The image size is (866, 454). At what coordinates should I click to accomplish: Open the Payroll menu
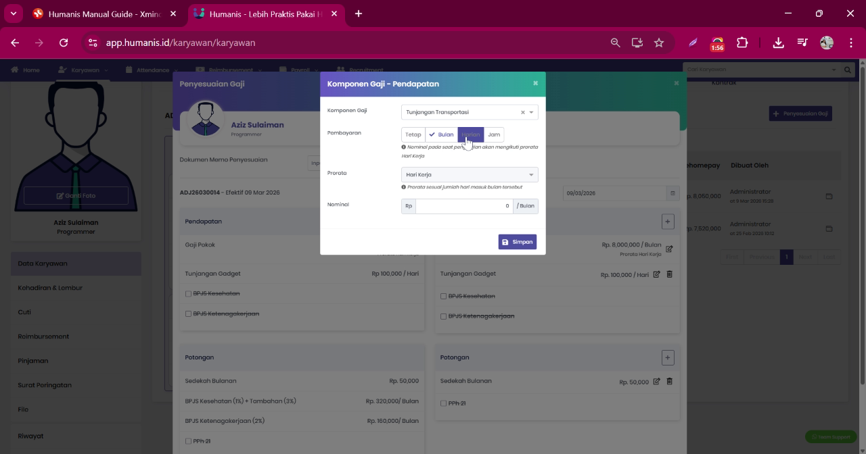299,70
